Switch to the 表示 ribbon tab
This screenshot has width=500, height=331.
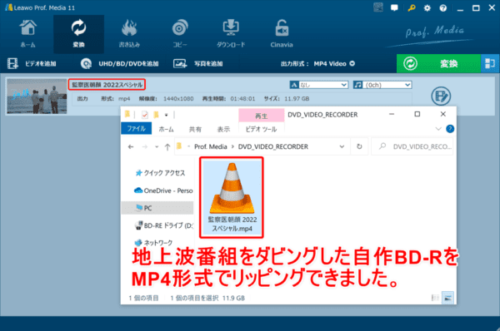point(223,129)
